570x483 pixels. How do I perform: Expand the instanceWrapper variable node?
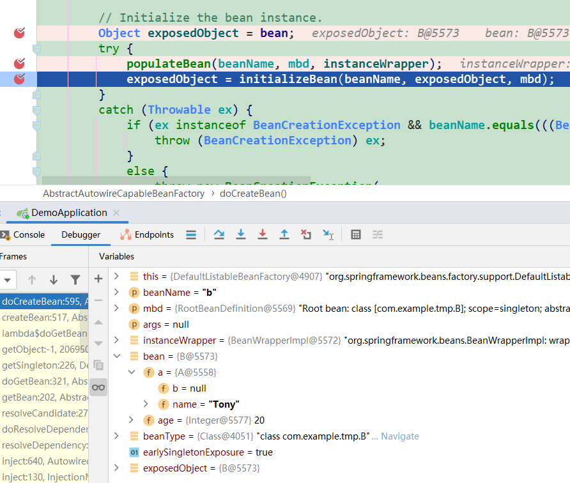[x=116, y=340]
